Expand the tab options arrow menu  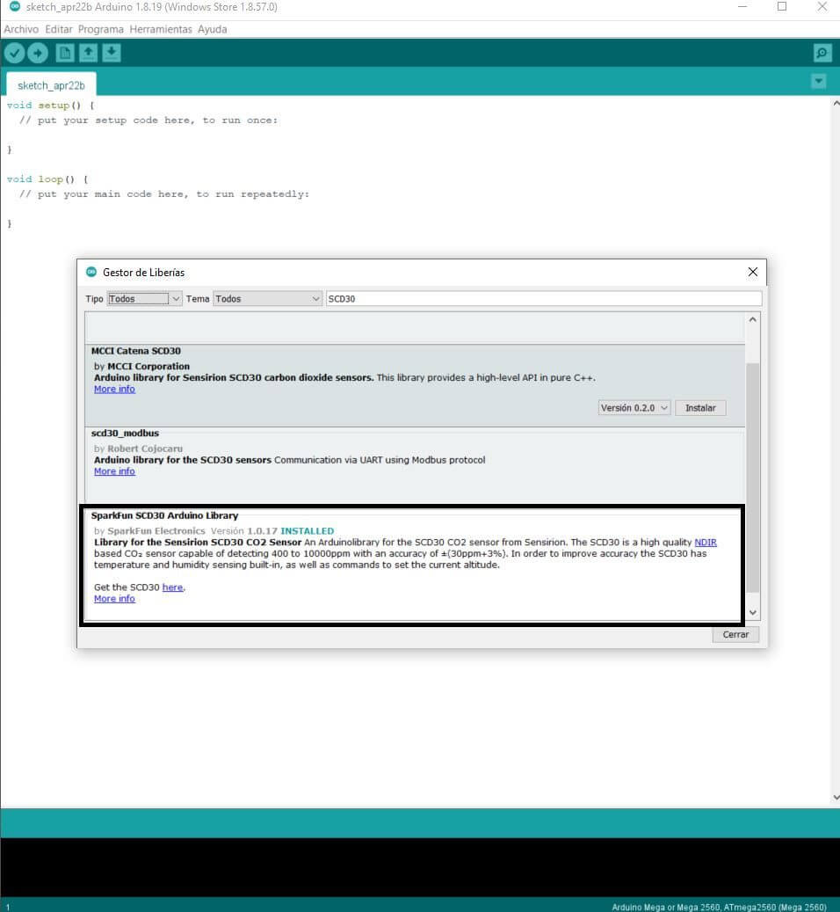[x=818, y=82]
